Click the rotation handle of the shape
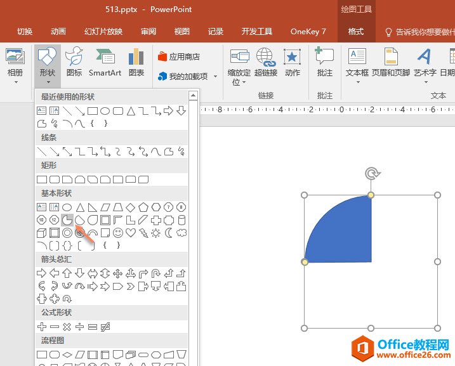 click(x=372, y=173)
